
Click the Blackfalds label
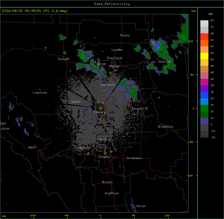(115, 58)
